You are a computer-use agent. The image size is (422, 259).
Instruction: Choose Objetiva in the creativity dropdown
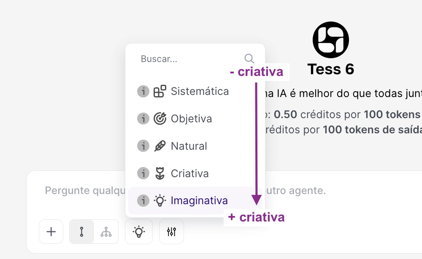[191, 119]
